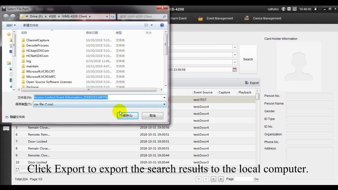This screenshot has height=190, width=338.
Task: Expand the address bar path history dropdown
Action: click(107, 16)
